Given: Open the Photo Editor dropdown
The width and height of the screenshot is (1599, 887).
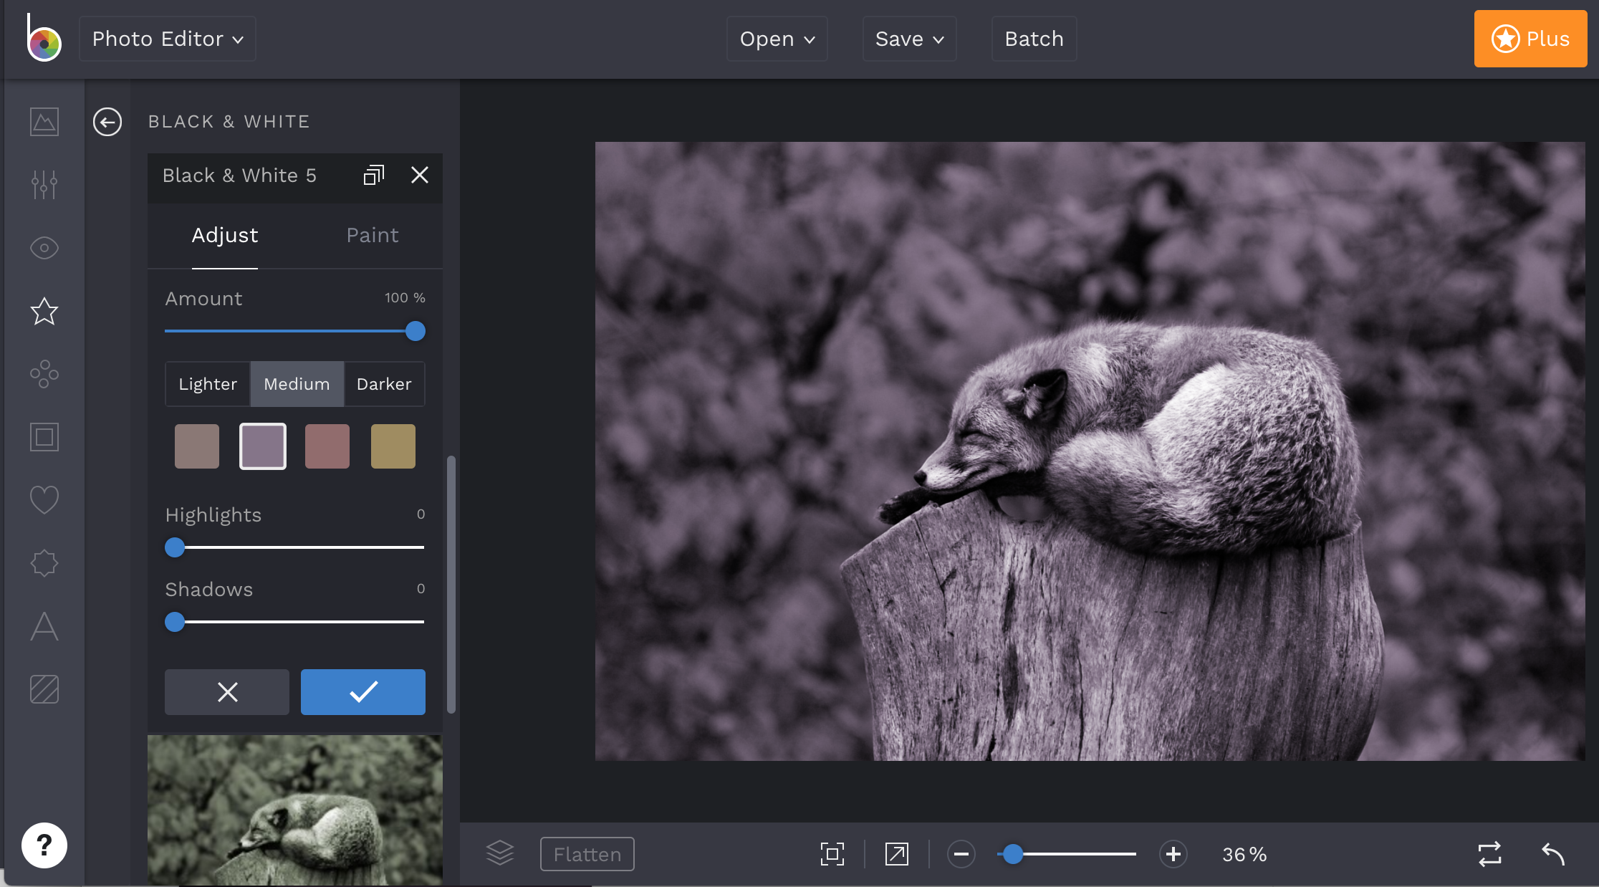Looking at the screenshot, I should coord(168,39).
